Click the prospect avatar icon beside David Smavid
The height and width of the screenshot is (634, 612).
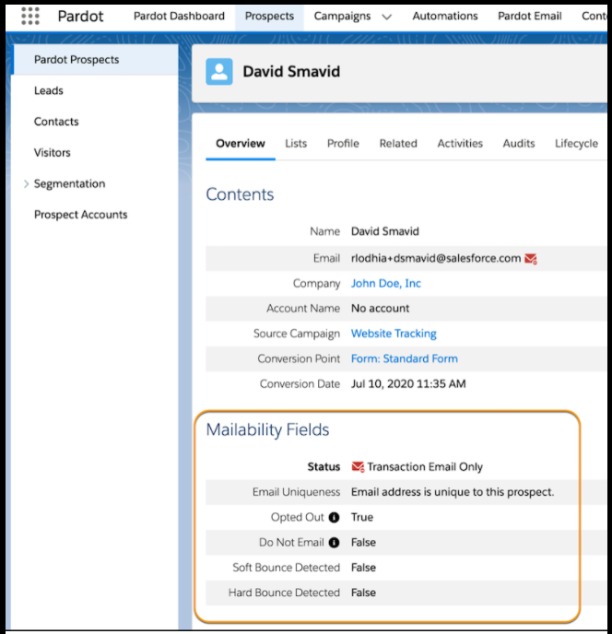[219, 72]
